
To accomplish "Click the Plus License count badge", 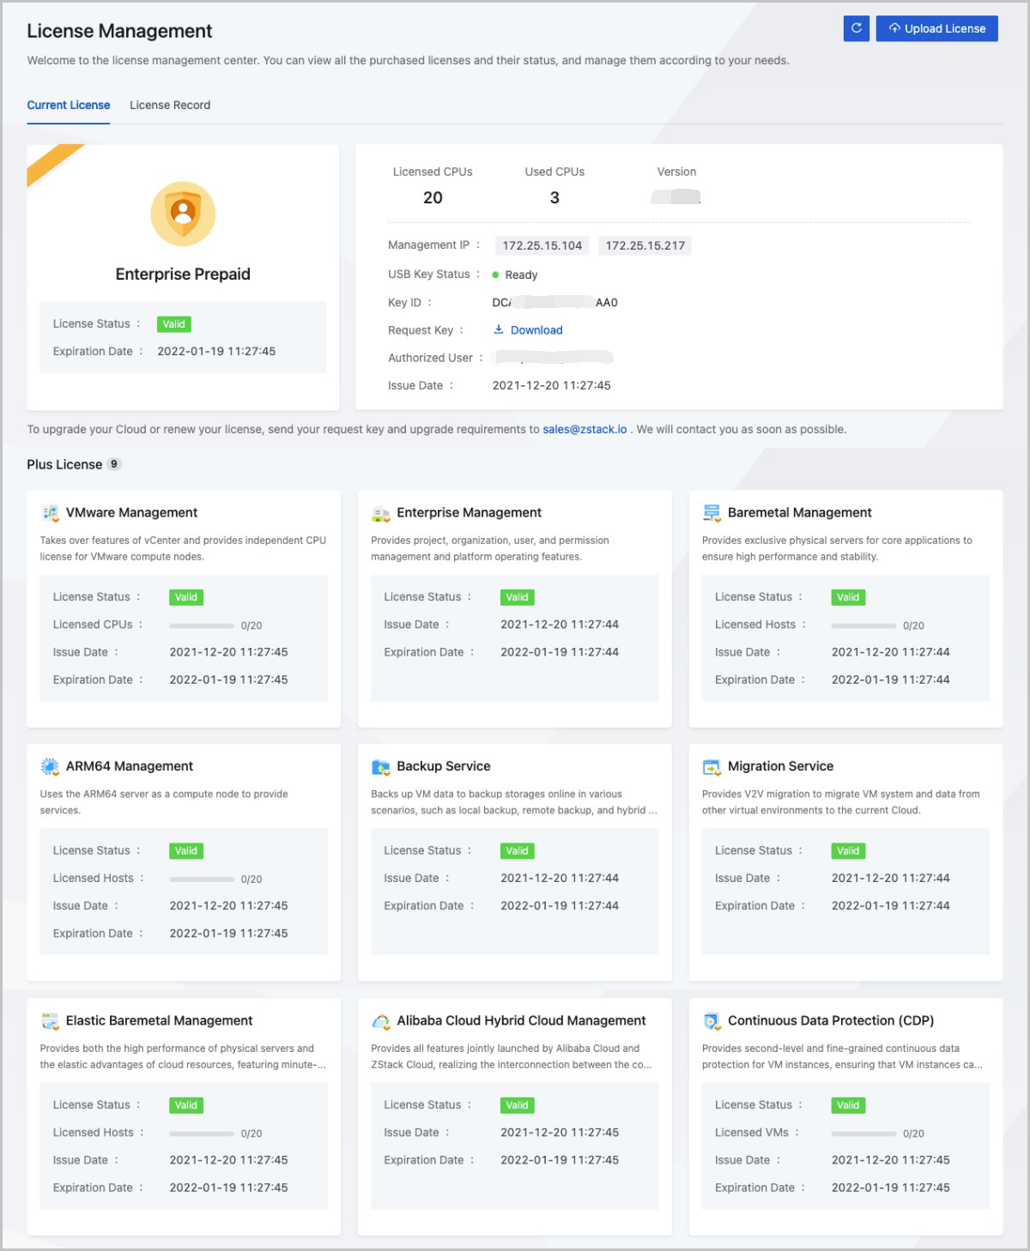I will (113, 464).
